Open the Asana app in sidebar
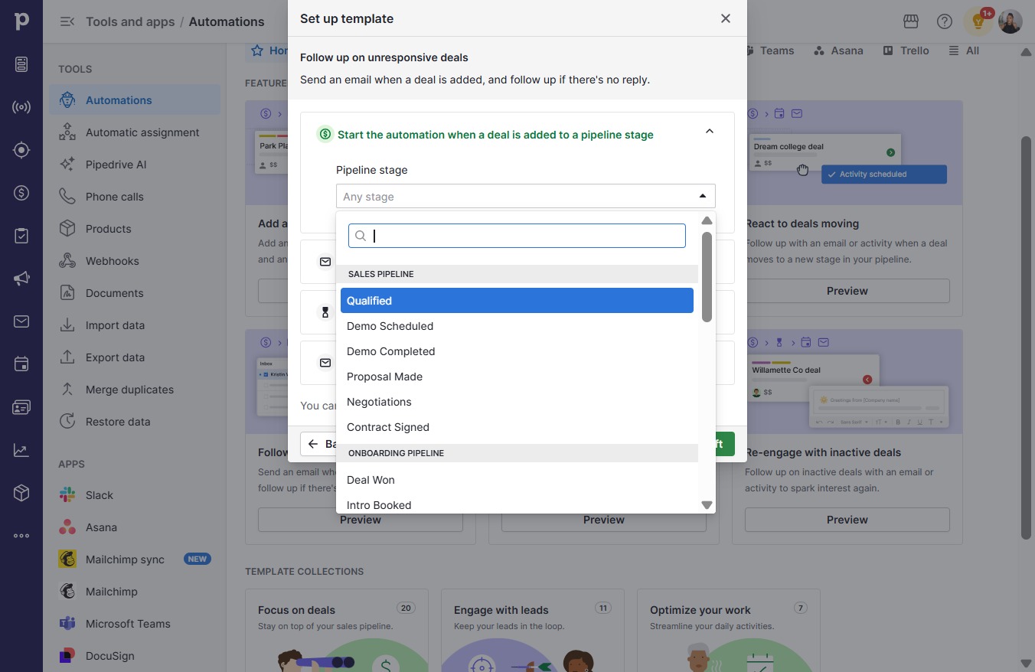 pos(135,527)
